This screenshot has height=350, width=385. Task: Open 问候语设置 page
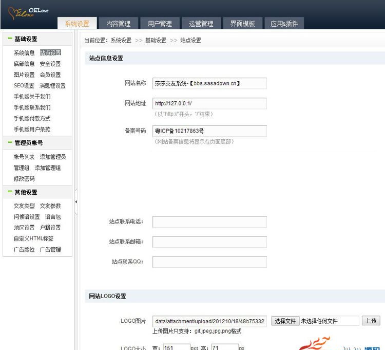click(x=27, y=217)
